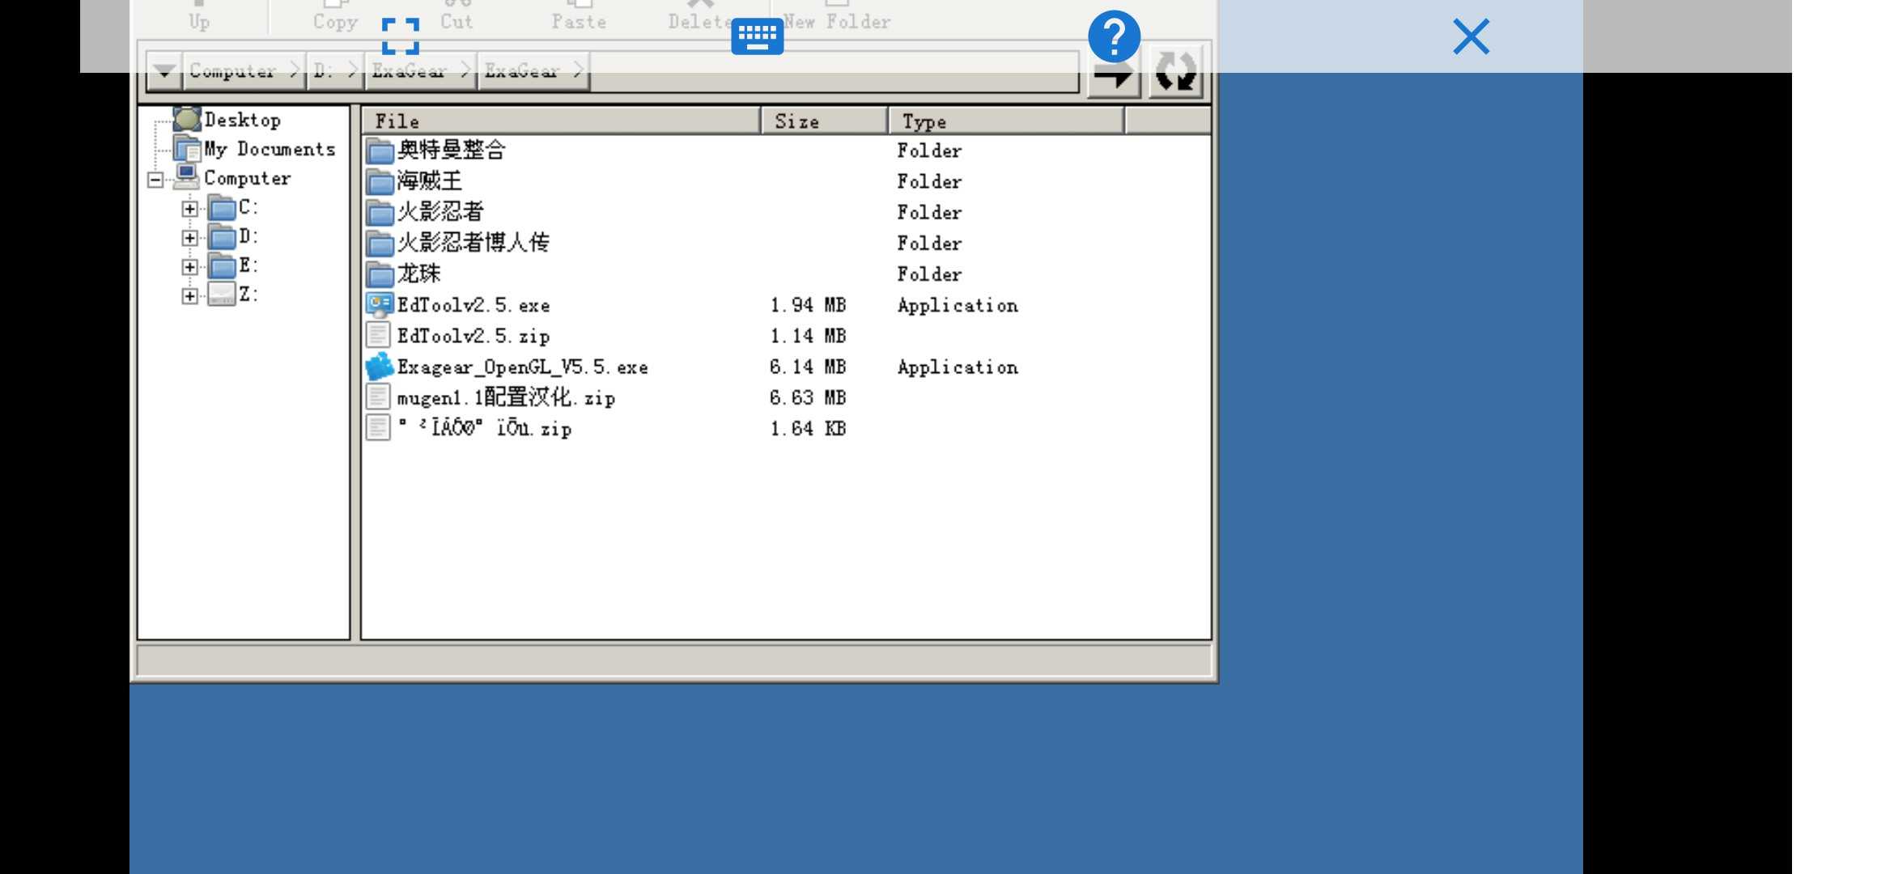
Task: Expand the E: drive node
Action: click(189, 267)
